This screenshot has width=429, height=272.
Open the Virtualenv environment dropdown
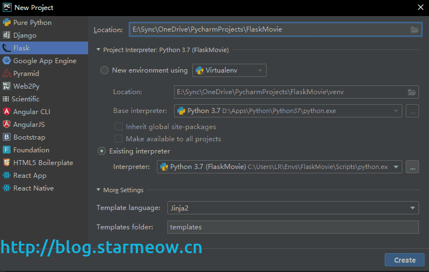229,70
